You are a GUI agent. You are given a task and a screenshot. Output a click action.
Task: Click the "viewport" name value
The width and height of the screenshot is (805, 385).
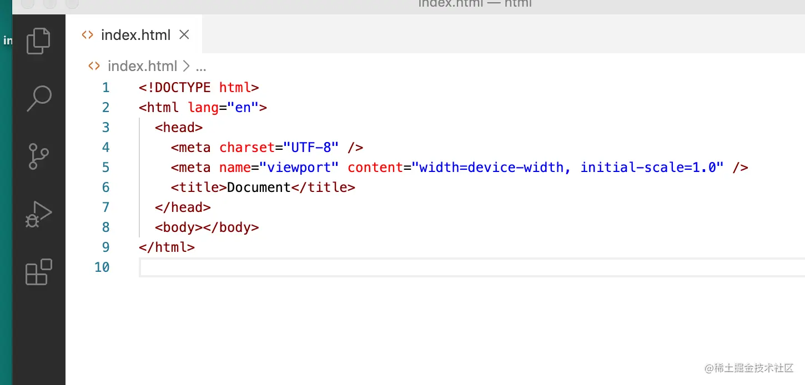pos(299,168)
